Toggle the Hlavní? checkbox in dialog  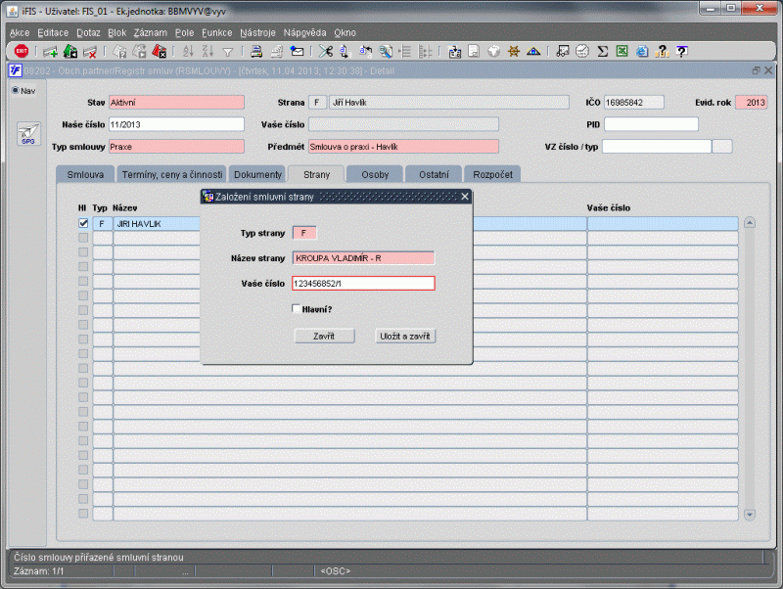[x=297, y=308]
